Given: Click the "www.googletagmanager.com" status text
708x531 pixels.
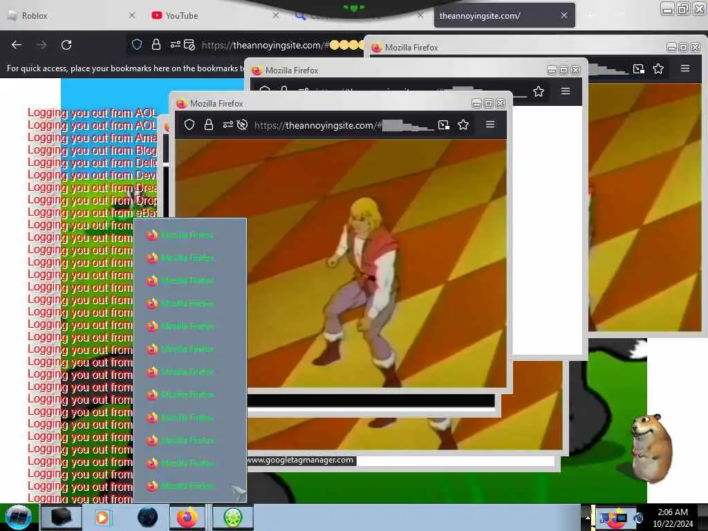Looking at the screenshot, I should point(301,460).
